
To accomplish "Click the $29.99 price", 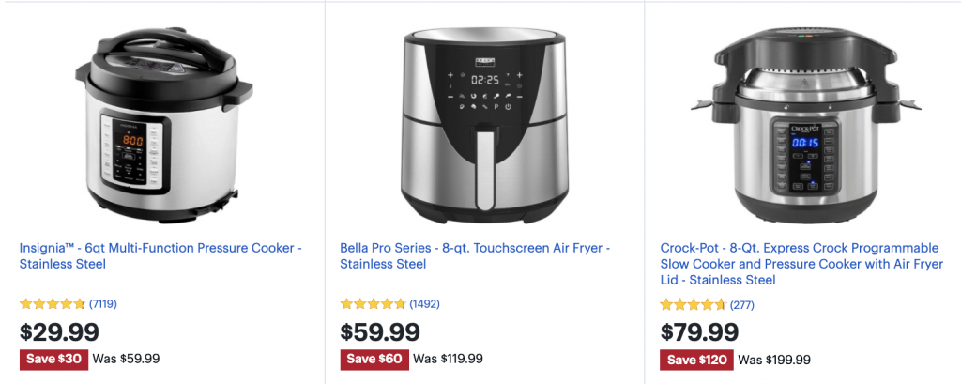I will [x=59, y=331].
